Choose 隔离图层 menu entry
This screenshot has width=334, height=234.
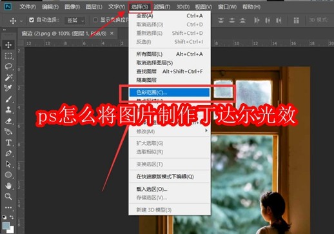pos(170,80)
